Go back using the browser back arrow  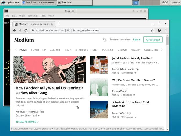15,30
